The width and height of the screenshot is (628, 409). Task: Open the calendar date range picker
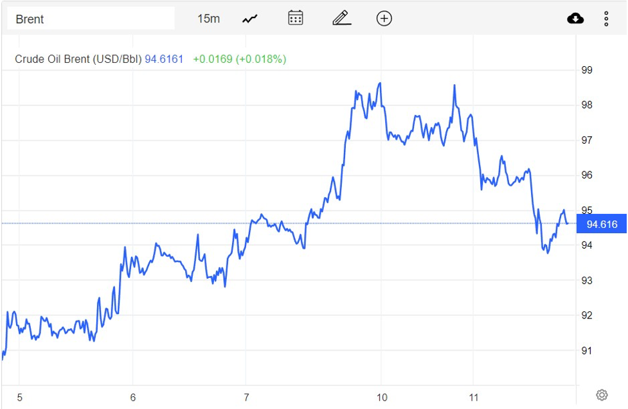click(x=295, y=18)
